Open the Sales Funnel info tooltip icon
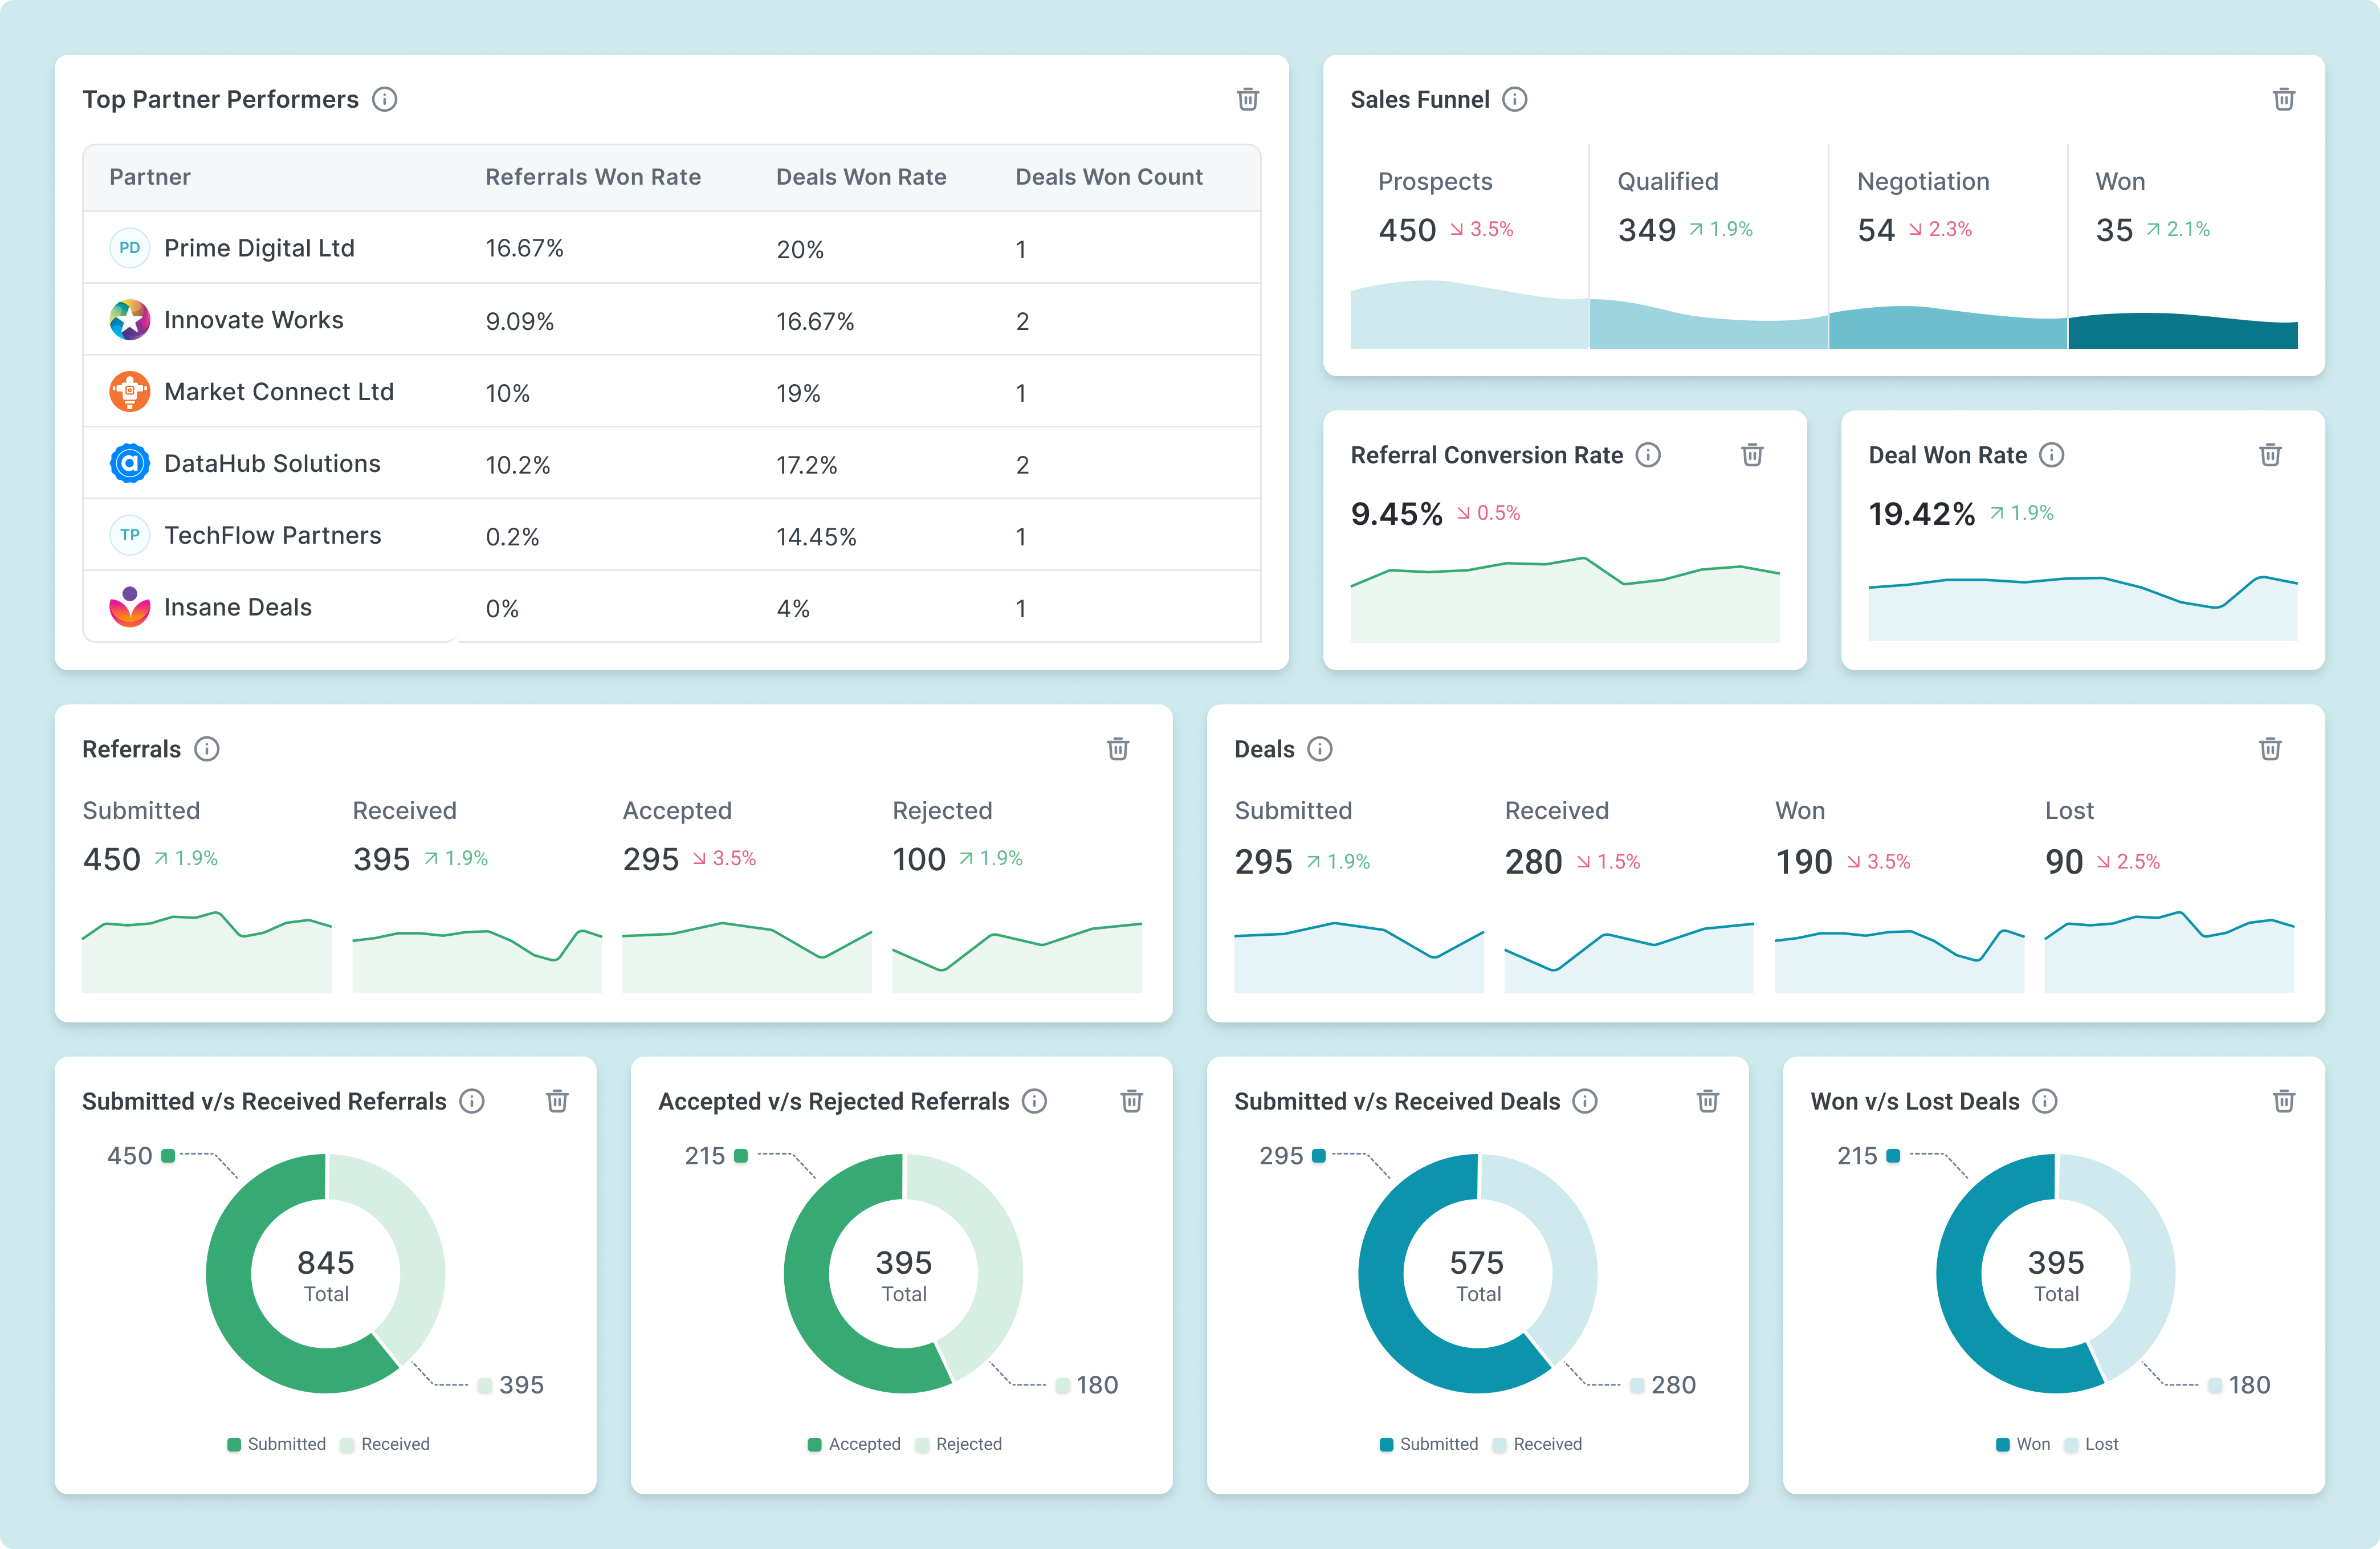 point(1515,99)
